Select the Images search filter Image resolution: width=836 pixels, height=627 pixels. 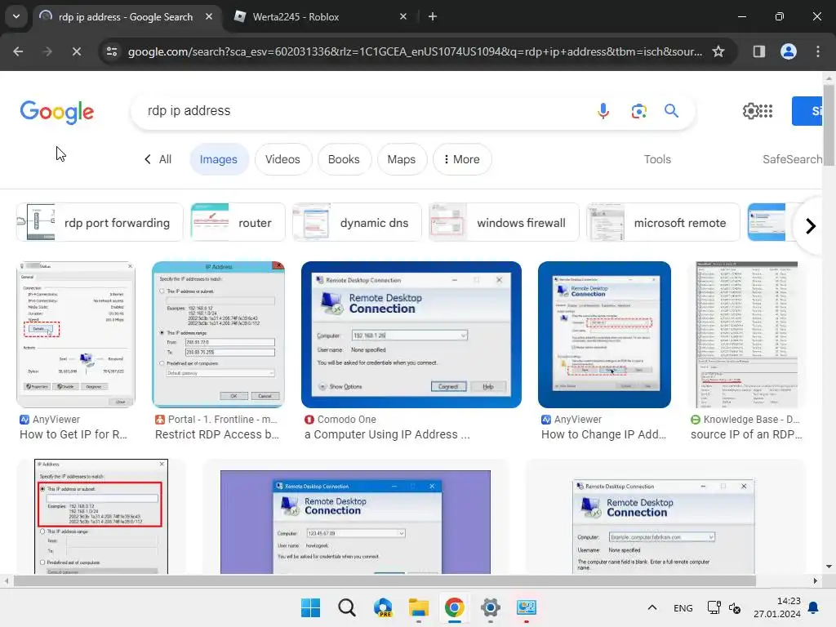click(x=219, y=159)
